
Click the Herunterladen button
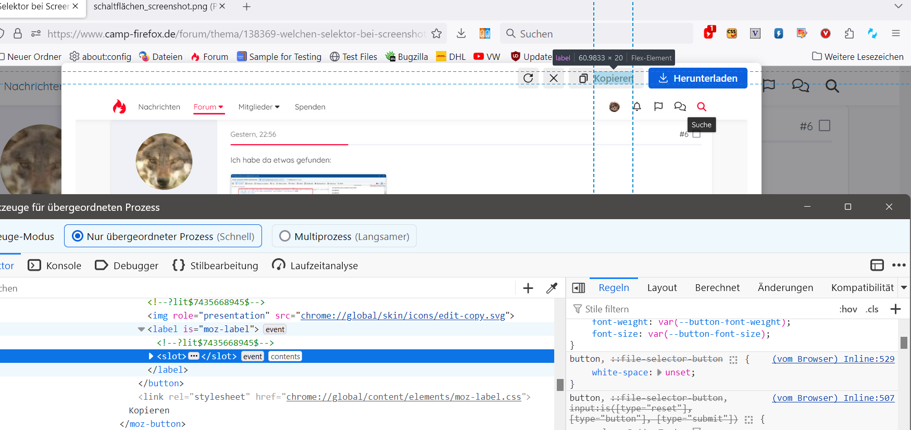[x=697, y=78]
